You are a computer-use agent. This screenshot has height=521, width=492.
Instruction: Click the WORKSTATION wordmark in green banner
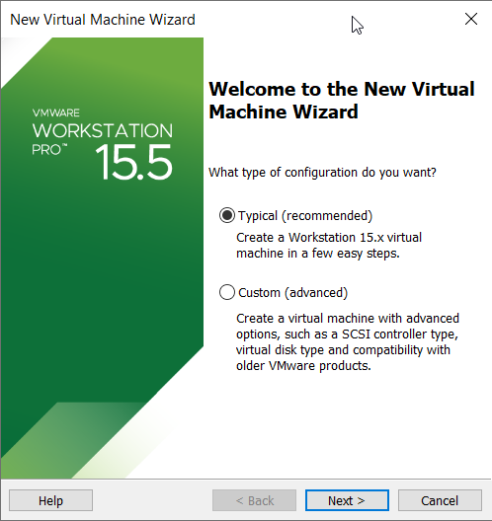[103, 130]
